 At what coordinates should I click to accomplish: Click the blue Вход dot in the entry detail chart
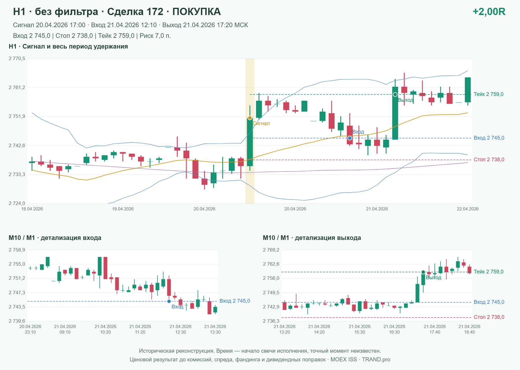169,301
